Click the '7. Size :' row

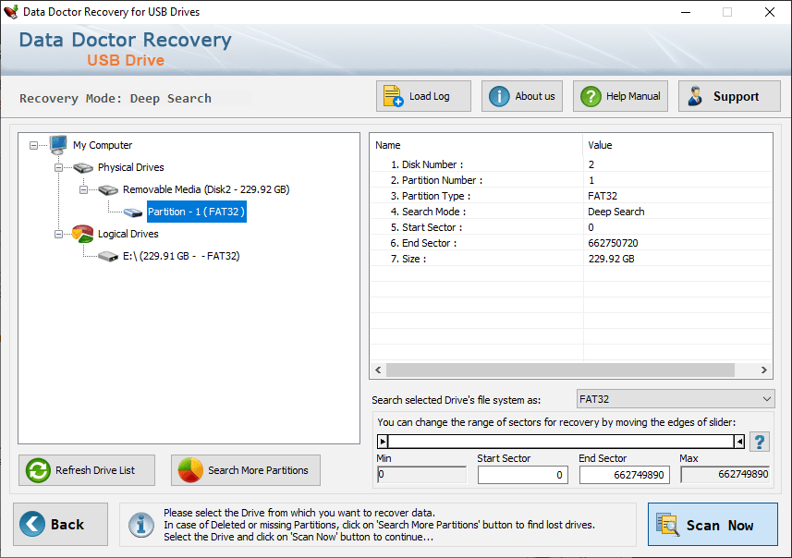(x=571, y=259)
